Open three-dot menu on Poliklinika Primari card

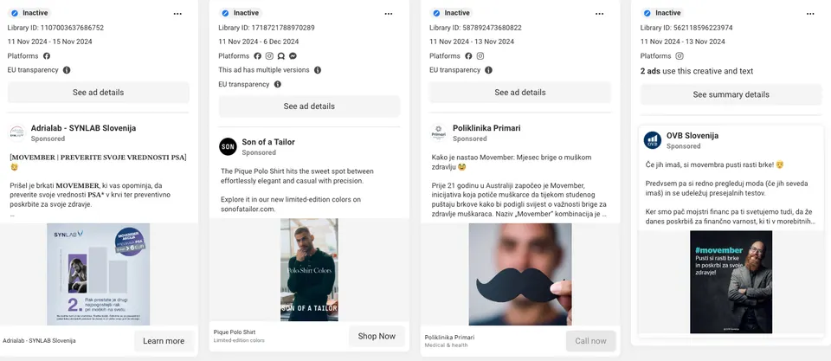[599, 14]
